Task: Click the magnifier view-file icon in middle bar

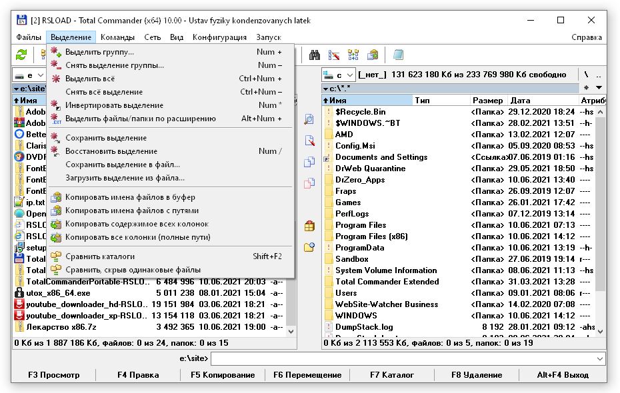Action: coord(309,119)
